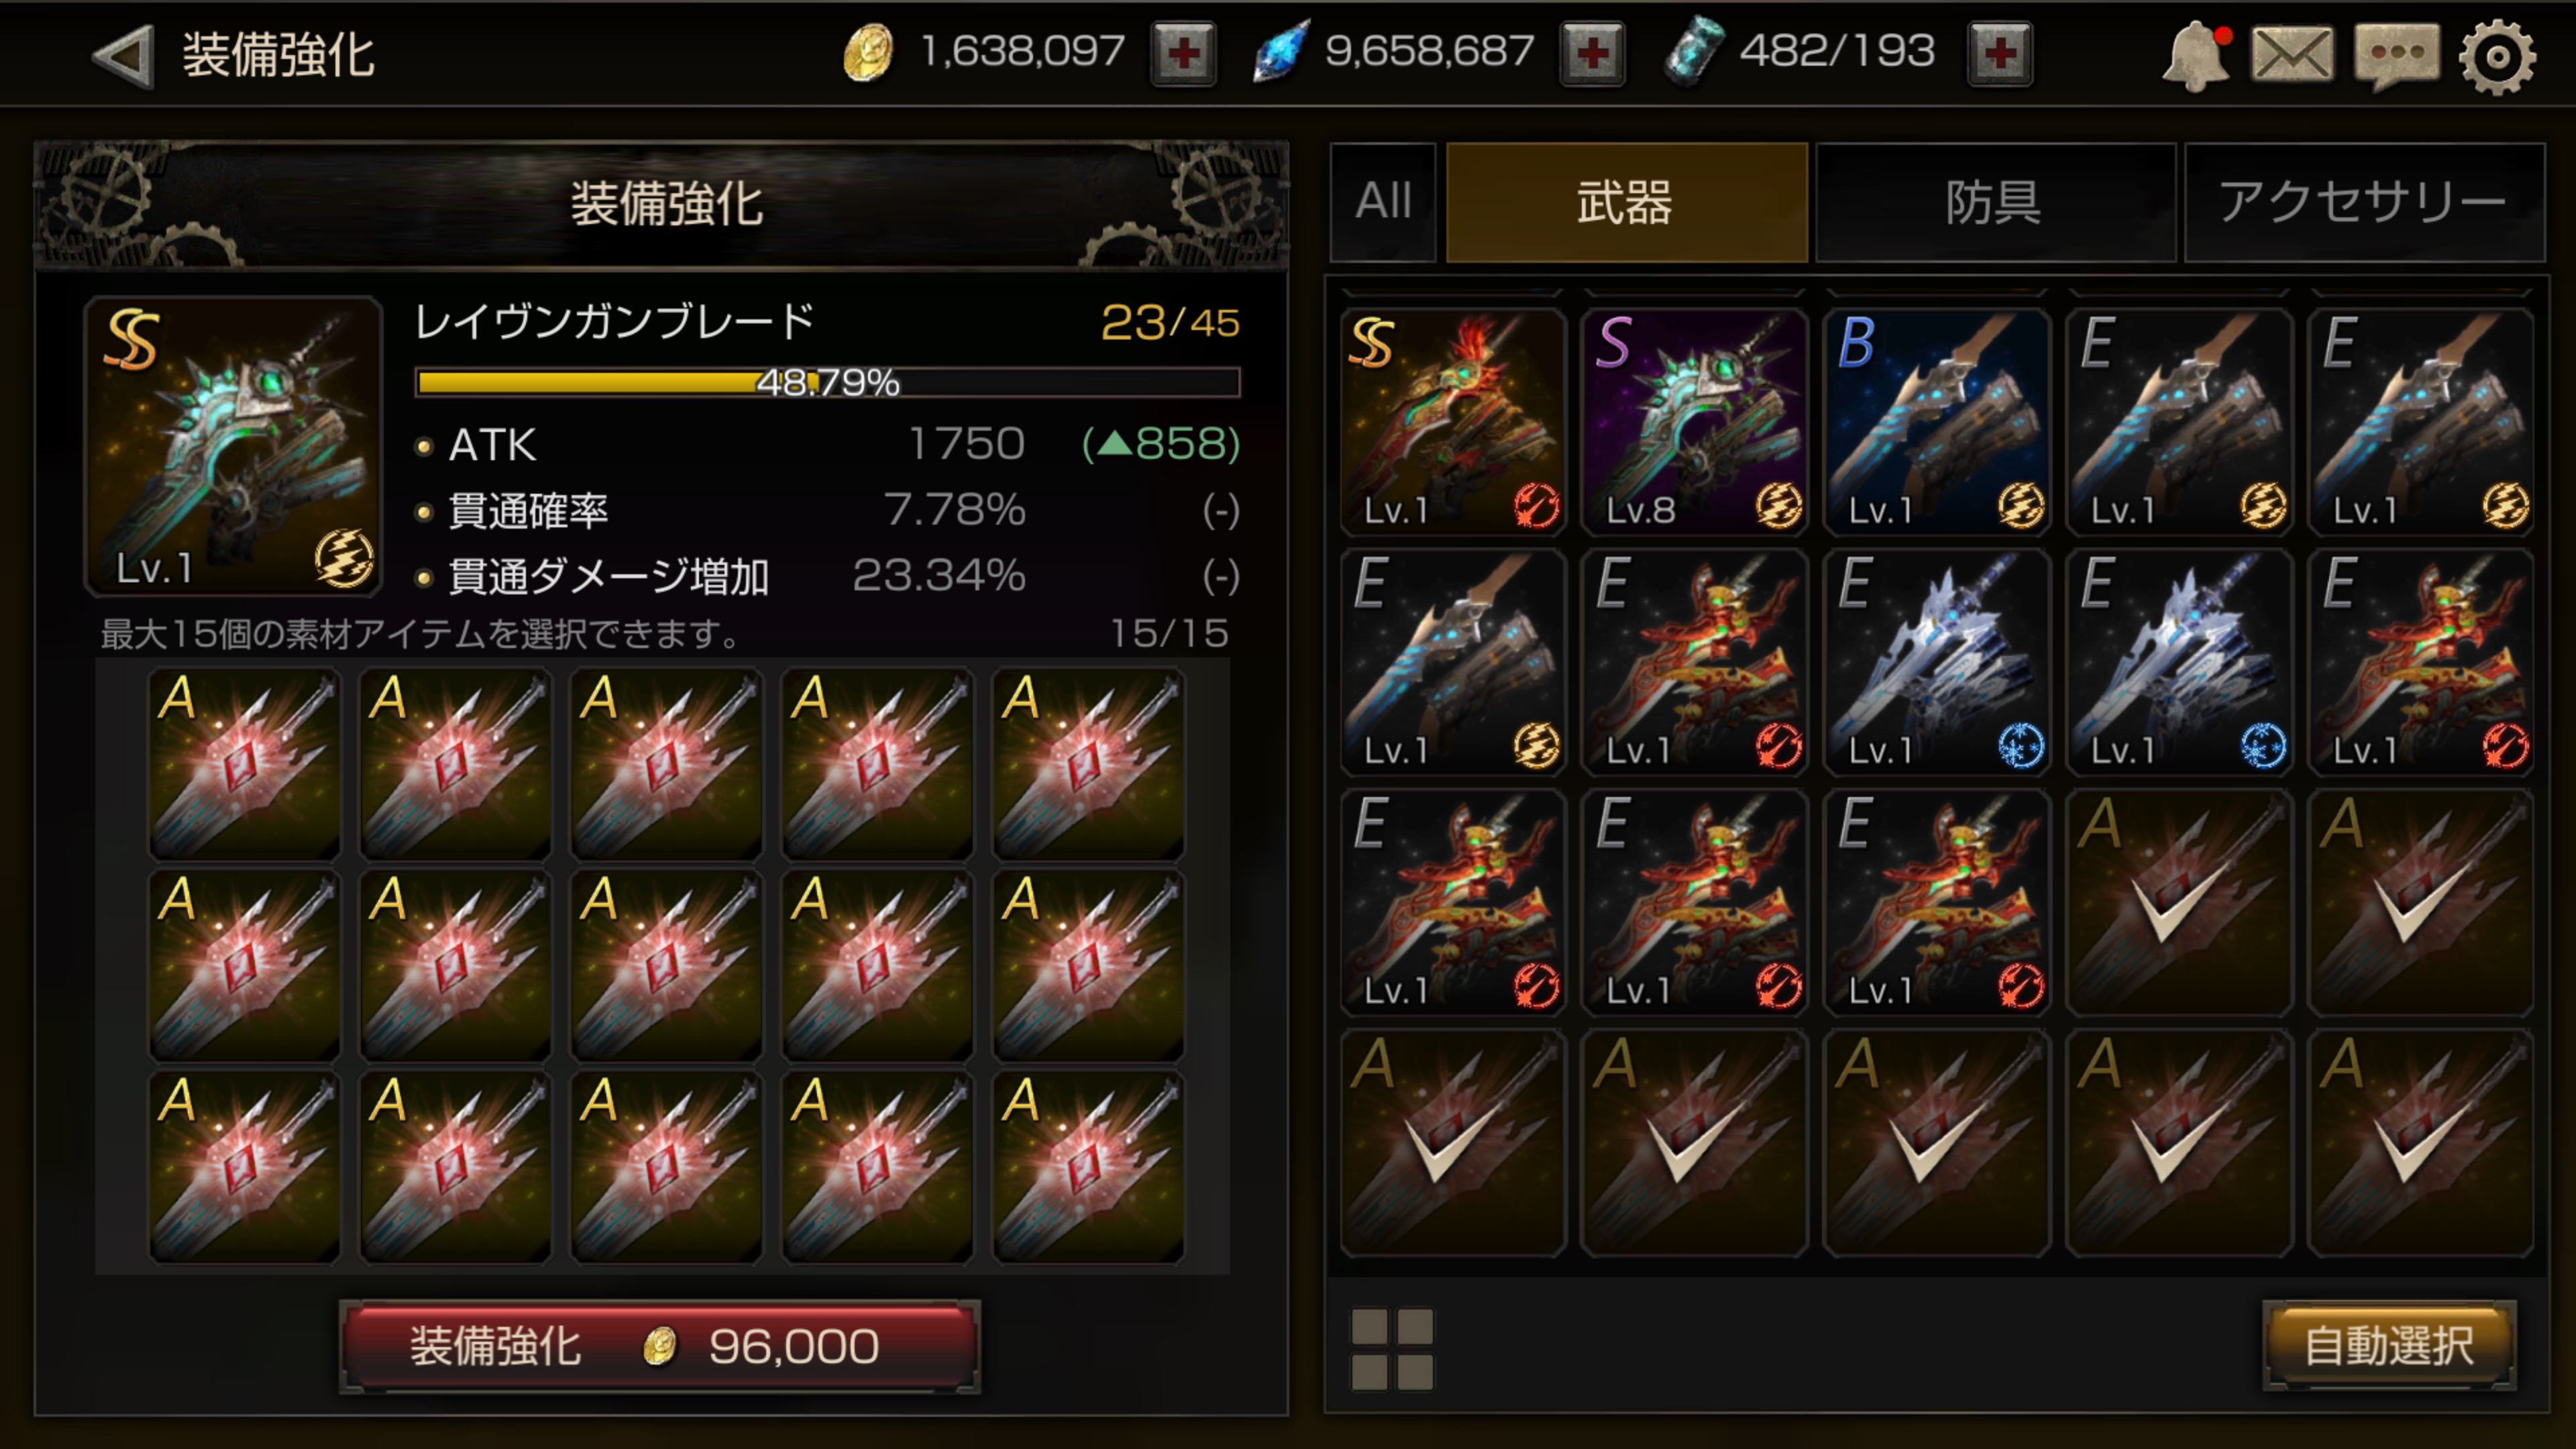The image size is (2576, 1449).
Task: Add gold coins with the plus button
Action: (x=1183, y=53)
